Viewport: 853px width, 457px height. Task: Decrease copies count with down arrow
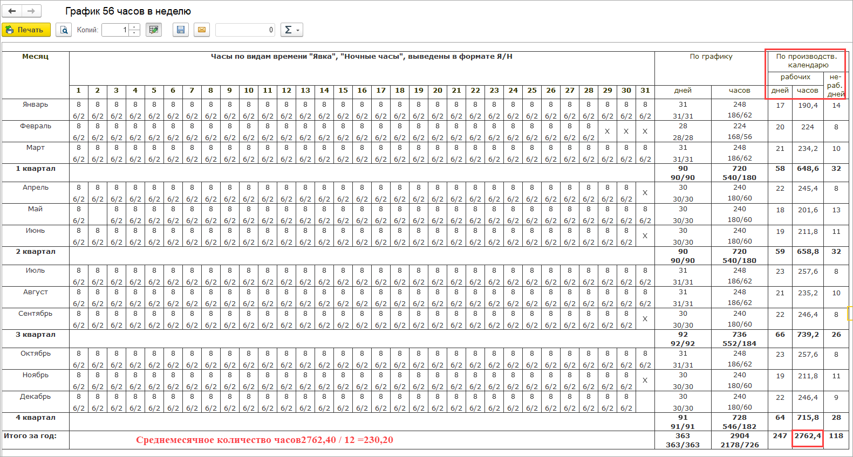pos(134,33)
